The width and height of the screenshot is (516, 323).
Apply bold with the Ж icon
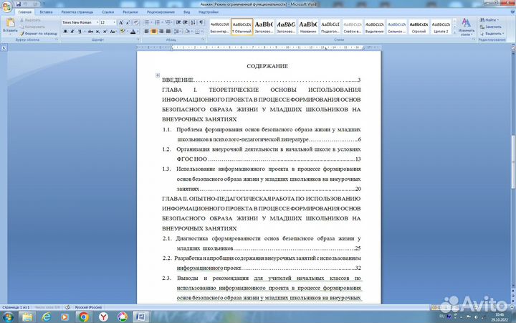pos(65,32)
